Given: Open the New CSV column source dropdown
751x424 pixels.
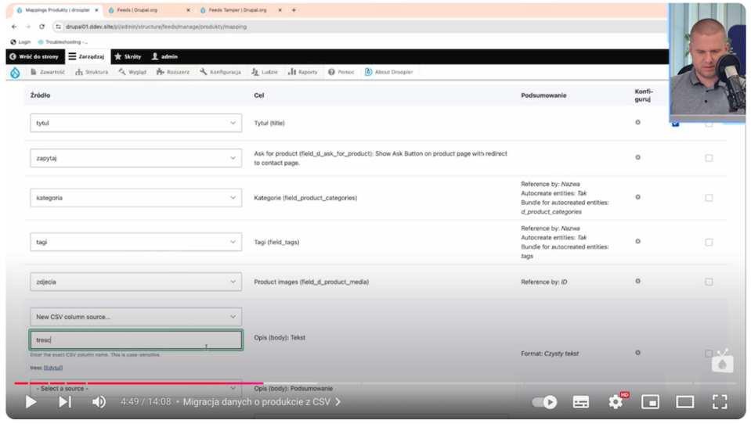Looking at the screenshot, I should (x=136, y=317).
